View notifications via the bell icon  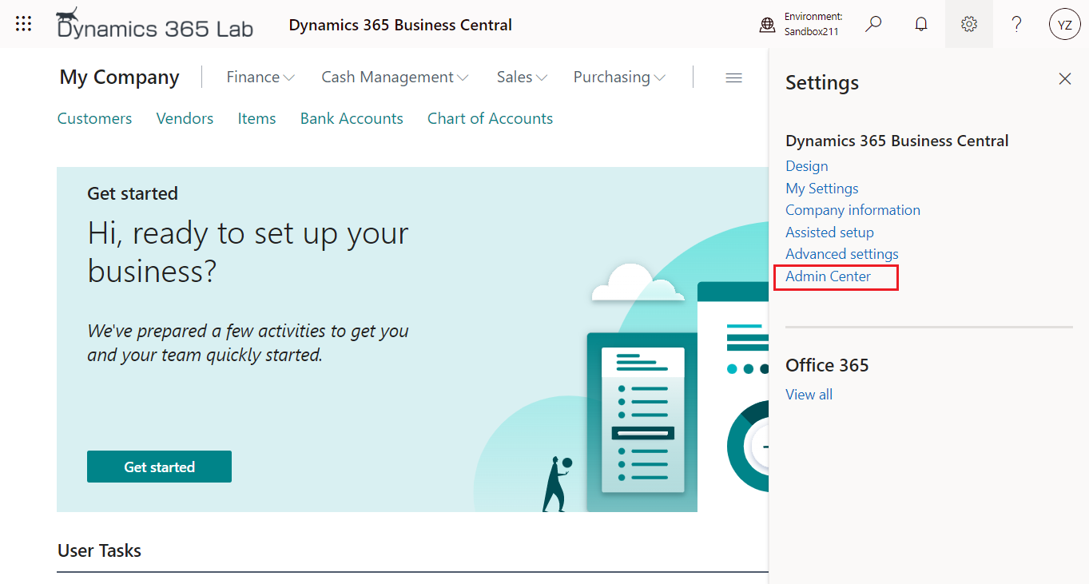(x=920, y=24)
